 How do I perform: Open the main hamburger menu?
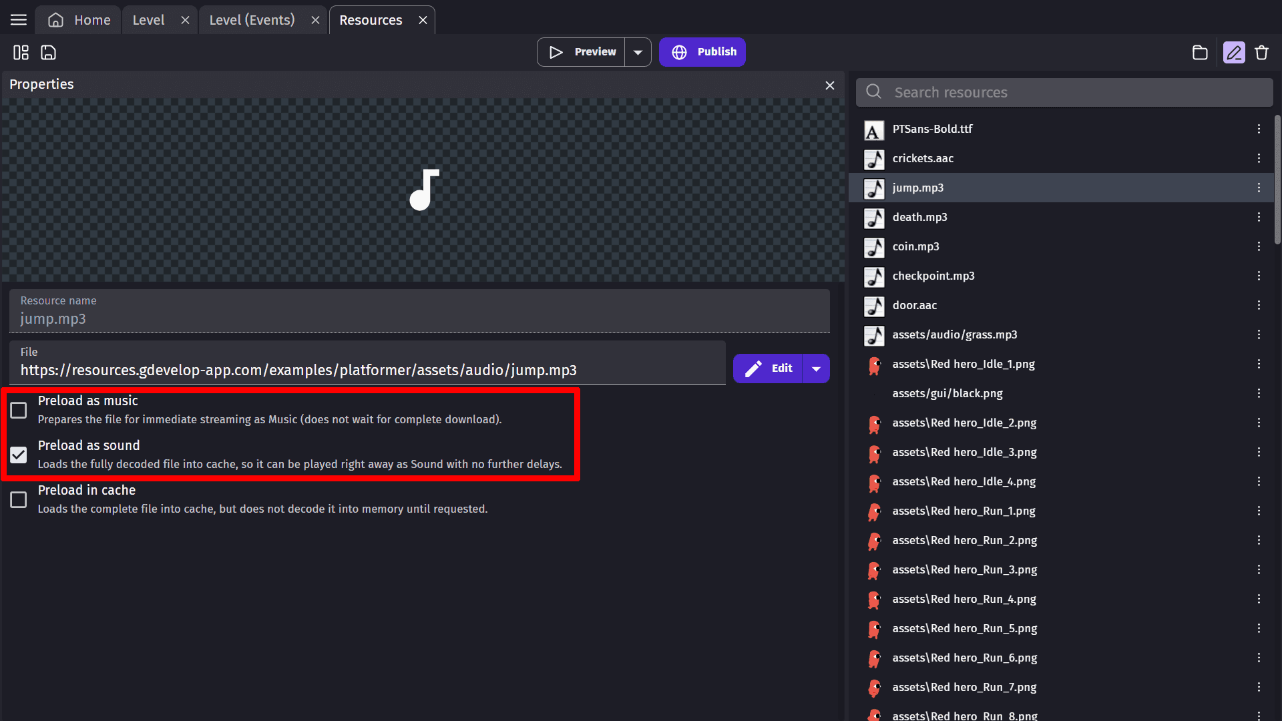[x=19, y=20]
